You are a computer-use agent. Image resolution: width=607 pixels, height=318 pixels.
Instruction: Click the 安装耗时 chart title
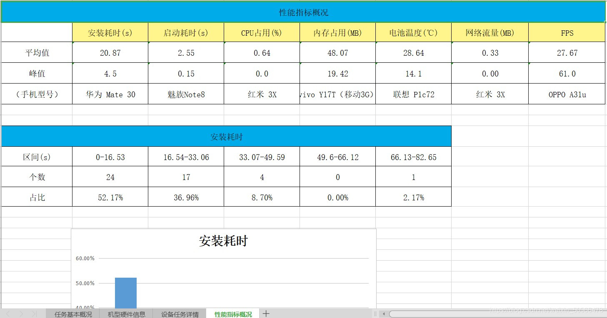coord(223,241)
